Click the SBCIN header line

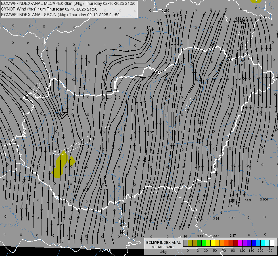coord(60,15)
